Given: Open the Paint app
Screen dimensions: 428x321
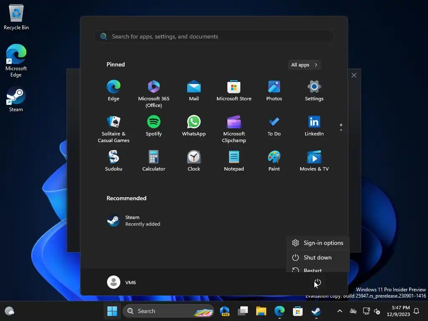Looking at the screenshot, I should pos(274,161).
